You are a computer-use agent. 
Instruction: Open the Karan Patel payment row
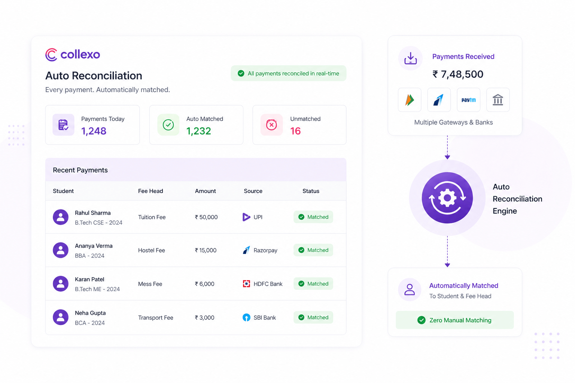pos(196,284)
